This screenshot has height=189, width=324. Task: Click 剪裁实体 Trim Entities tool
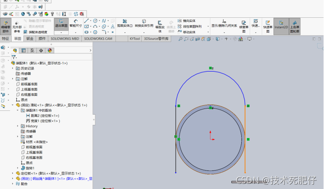[125, 23]
